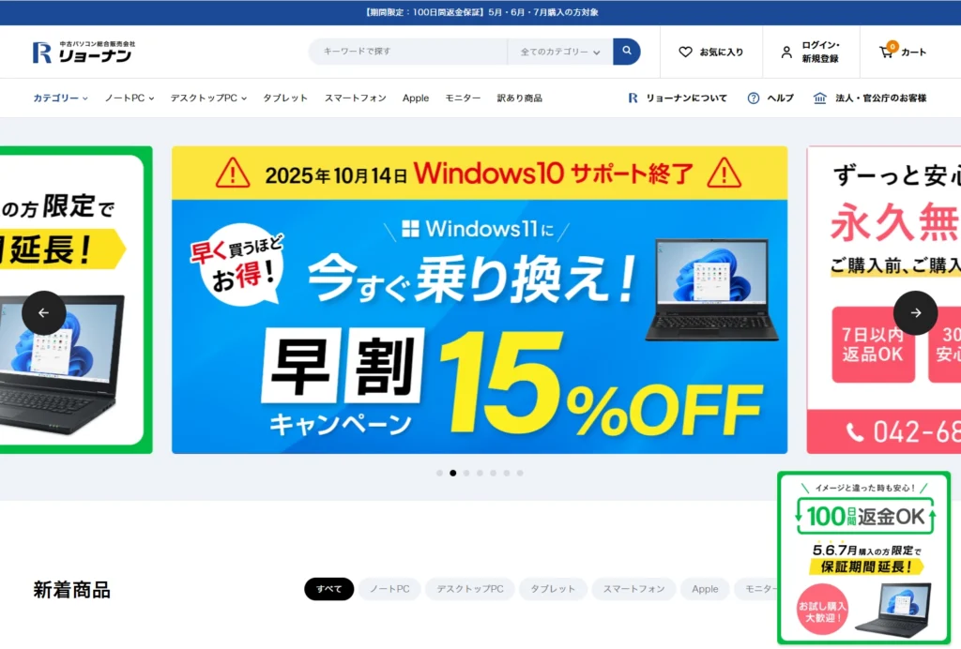Select the first carousel dot indicator
The width and height of the screenshot is (961, 649).
point(439,474)
